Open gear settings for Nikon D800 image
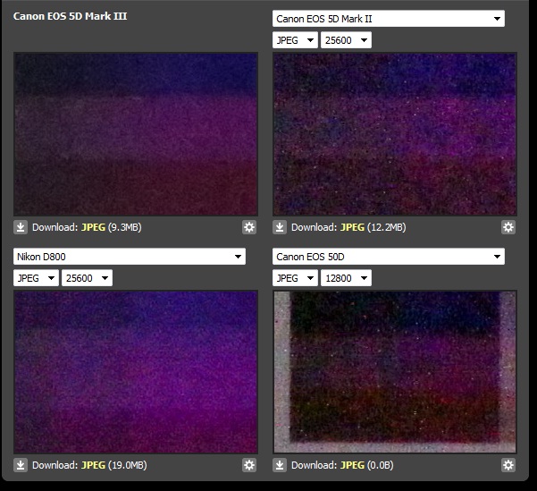The image size is (537, 491). 249,465
